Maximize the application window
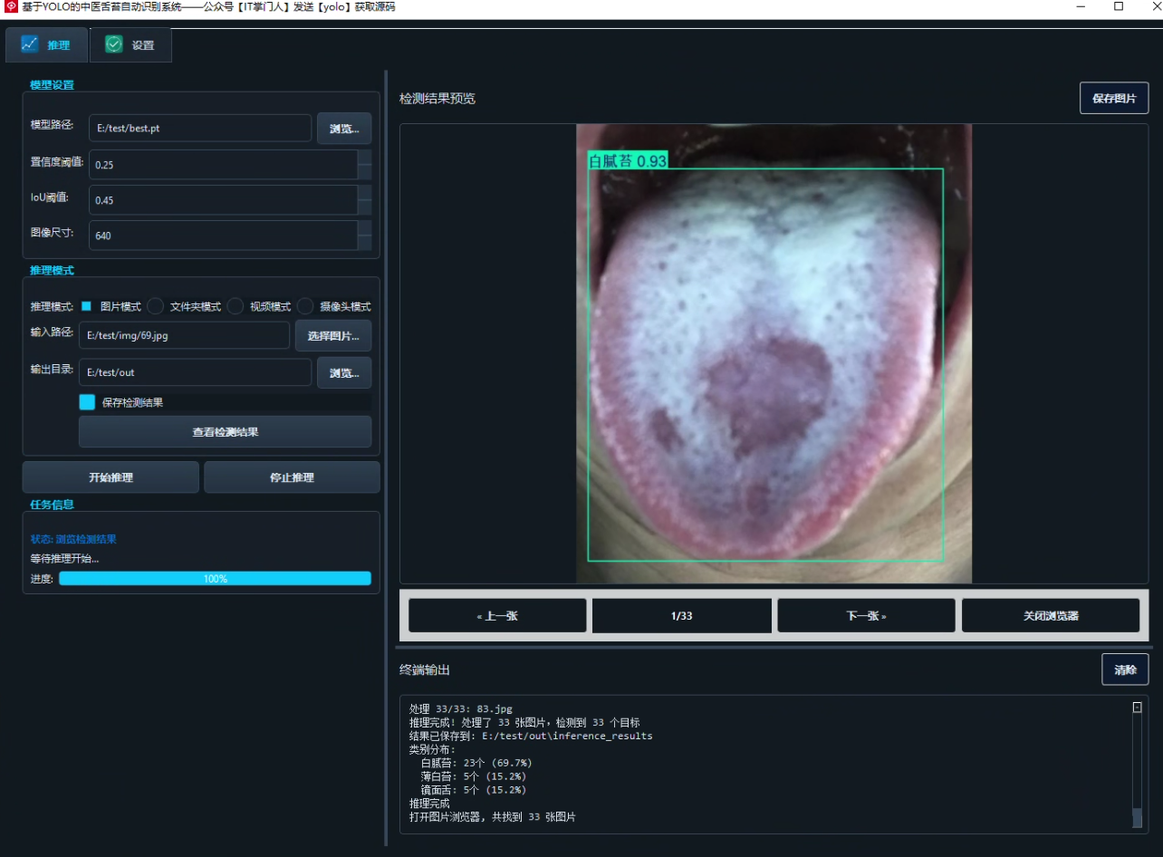 [1119, 7]
